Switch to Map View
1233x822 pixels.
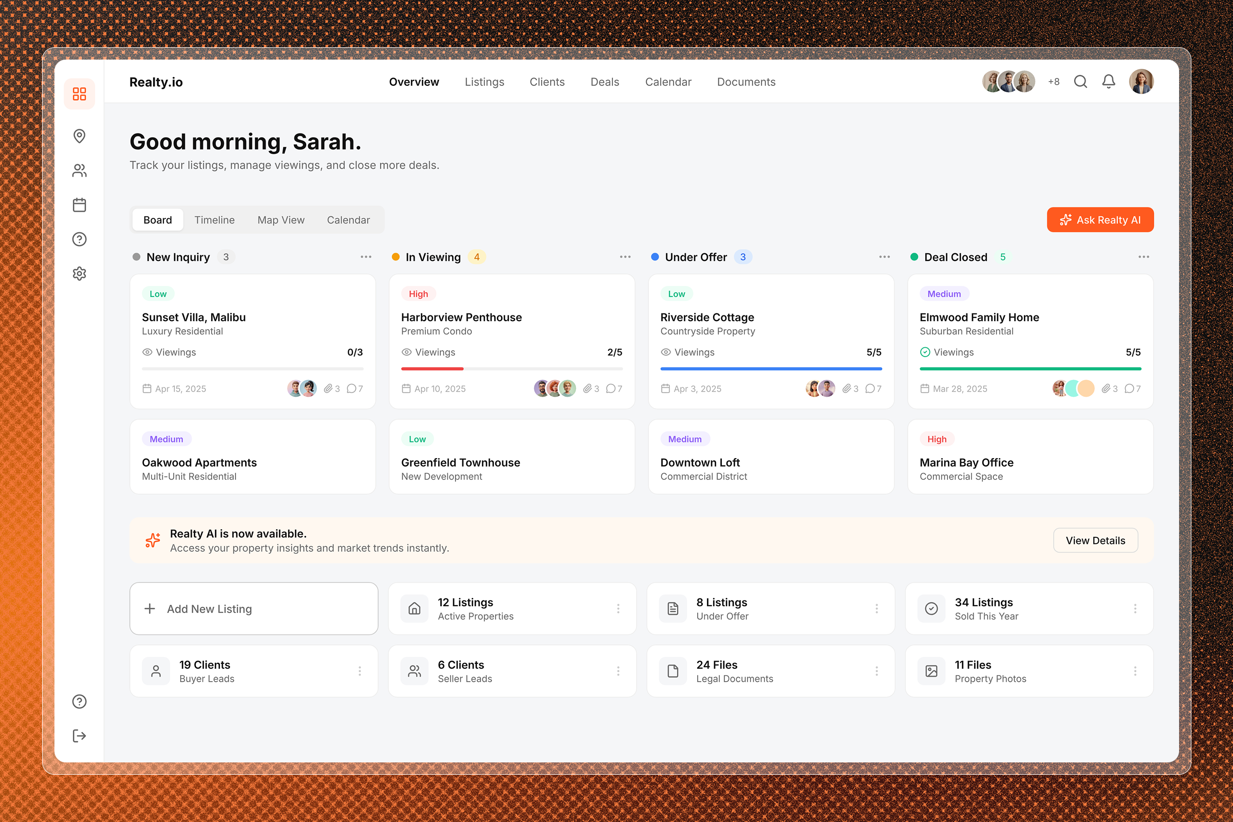tap(281, 220)
